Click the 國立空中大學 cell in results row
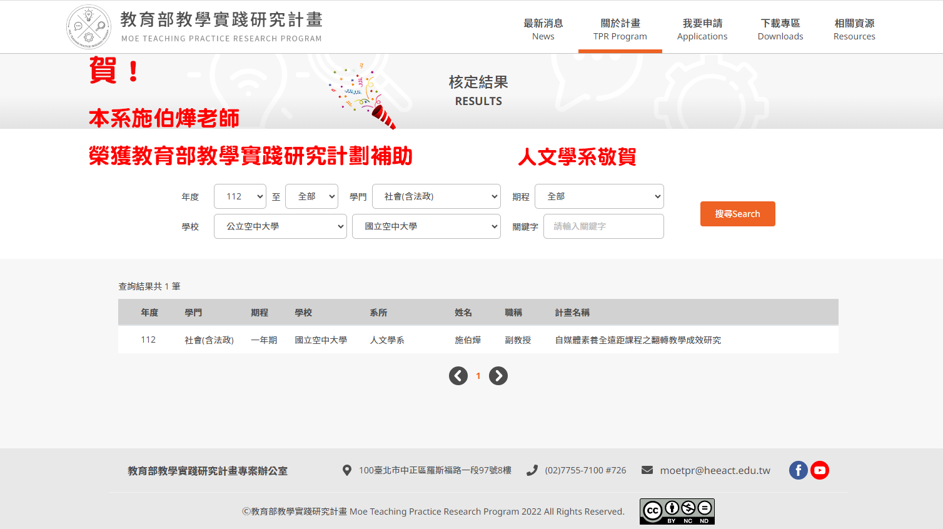943x529 pixels. 321,340
